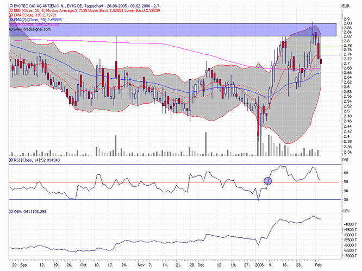Click the 29. label on date axis
This screenshot has width=362, height=271.
(15, 265)
